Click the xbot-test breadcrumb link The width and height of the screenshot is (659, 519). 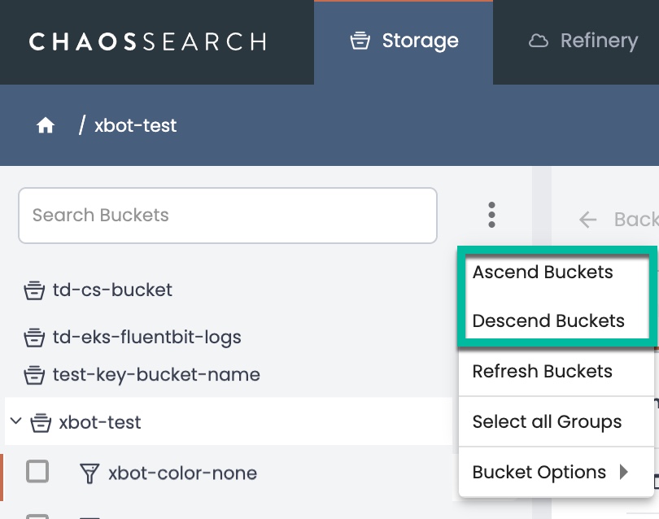[x=135, y=126]
